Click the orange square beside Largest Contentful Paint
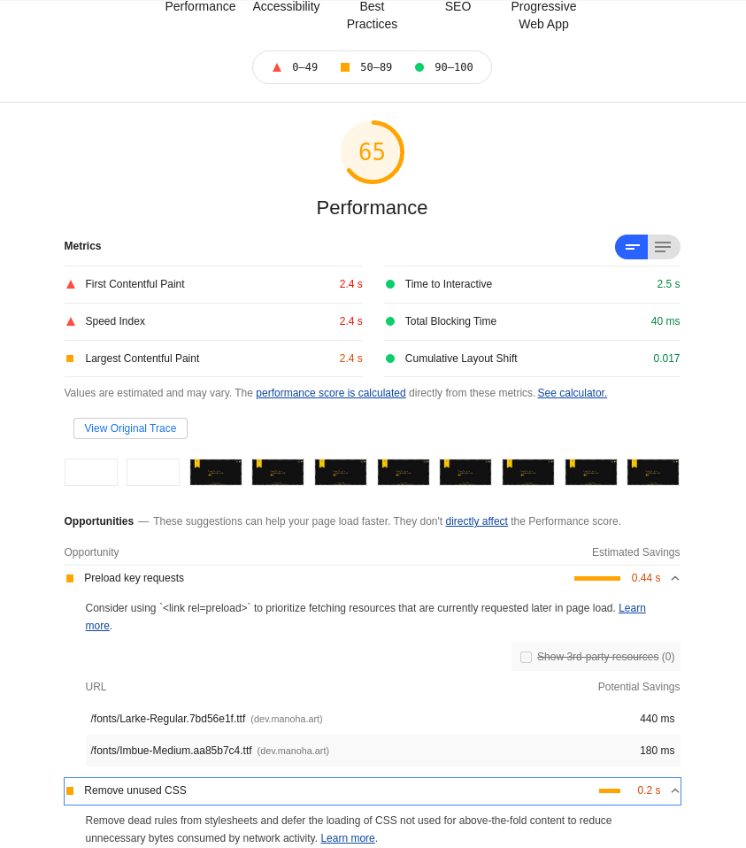746x848 pixels. tap(70, 358)
